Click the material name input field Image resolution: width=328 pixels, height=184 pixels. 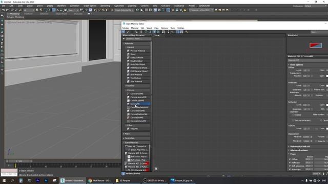coord(307,60)
